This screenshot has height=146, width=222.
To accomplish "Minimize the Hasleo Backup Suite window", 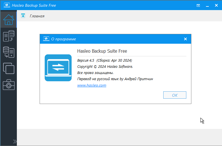I will tap(207, 6).
